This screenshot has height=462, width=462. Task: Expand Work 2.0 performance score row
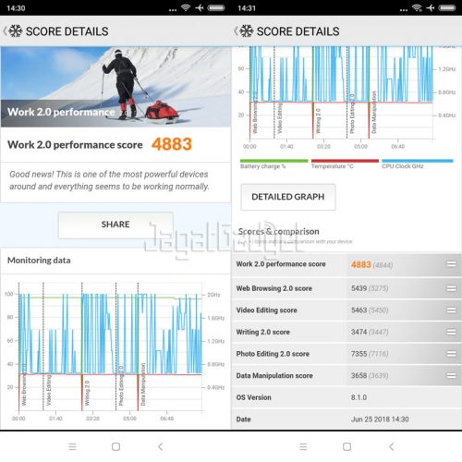(x=452, y=264)
